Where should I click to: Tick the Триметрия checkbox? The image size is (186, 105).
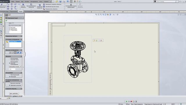[x=10, y=30]
